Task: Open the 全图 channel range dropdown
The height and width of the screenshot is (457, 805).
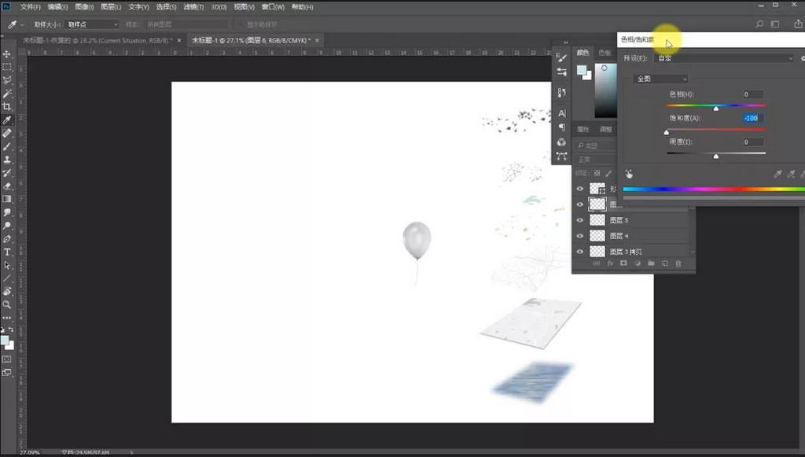Action: 660,79
